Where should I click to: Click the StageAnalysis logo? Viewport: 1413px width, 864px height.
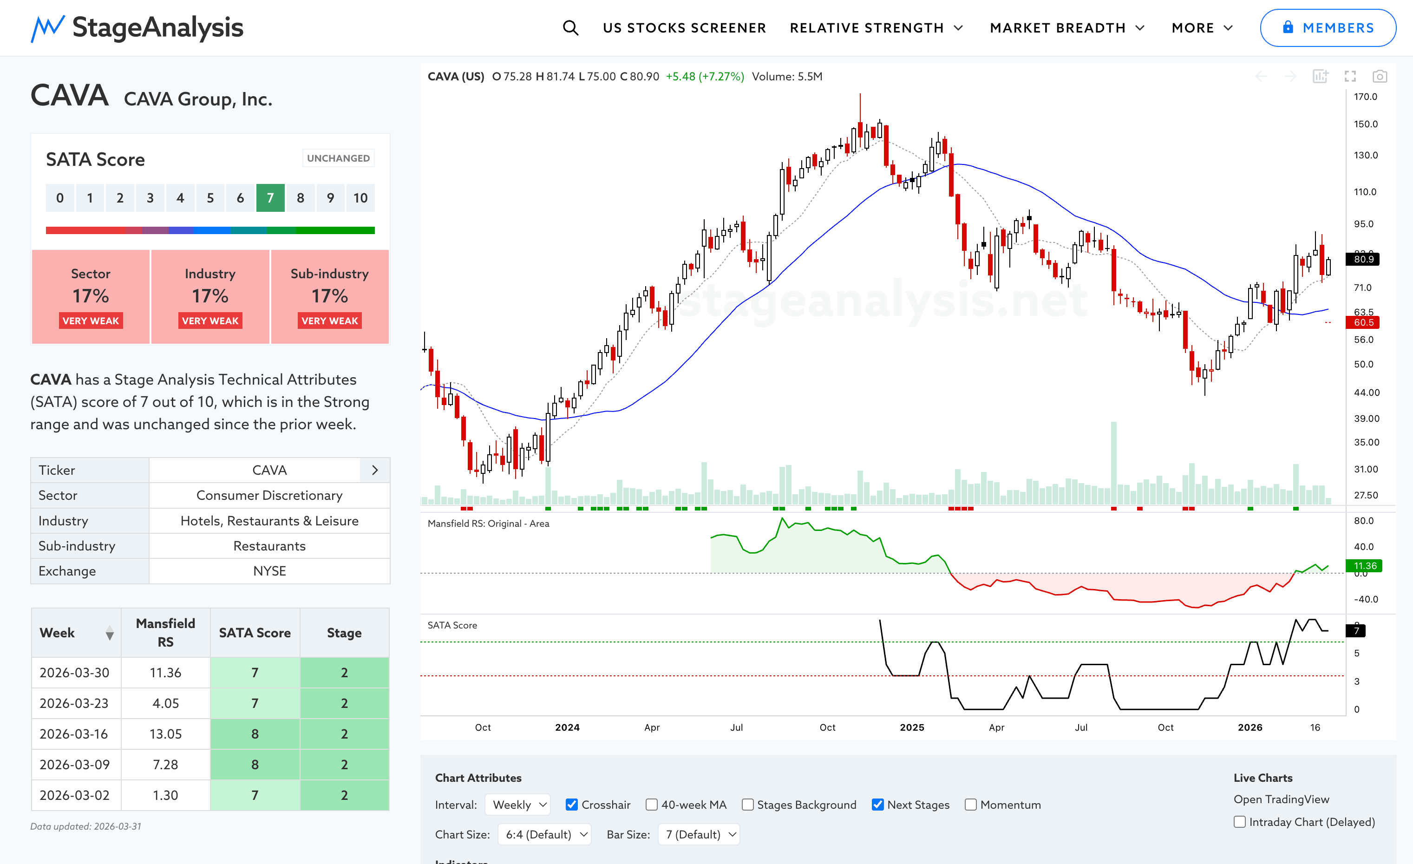pos(137,27)
